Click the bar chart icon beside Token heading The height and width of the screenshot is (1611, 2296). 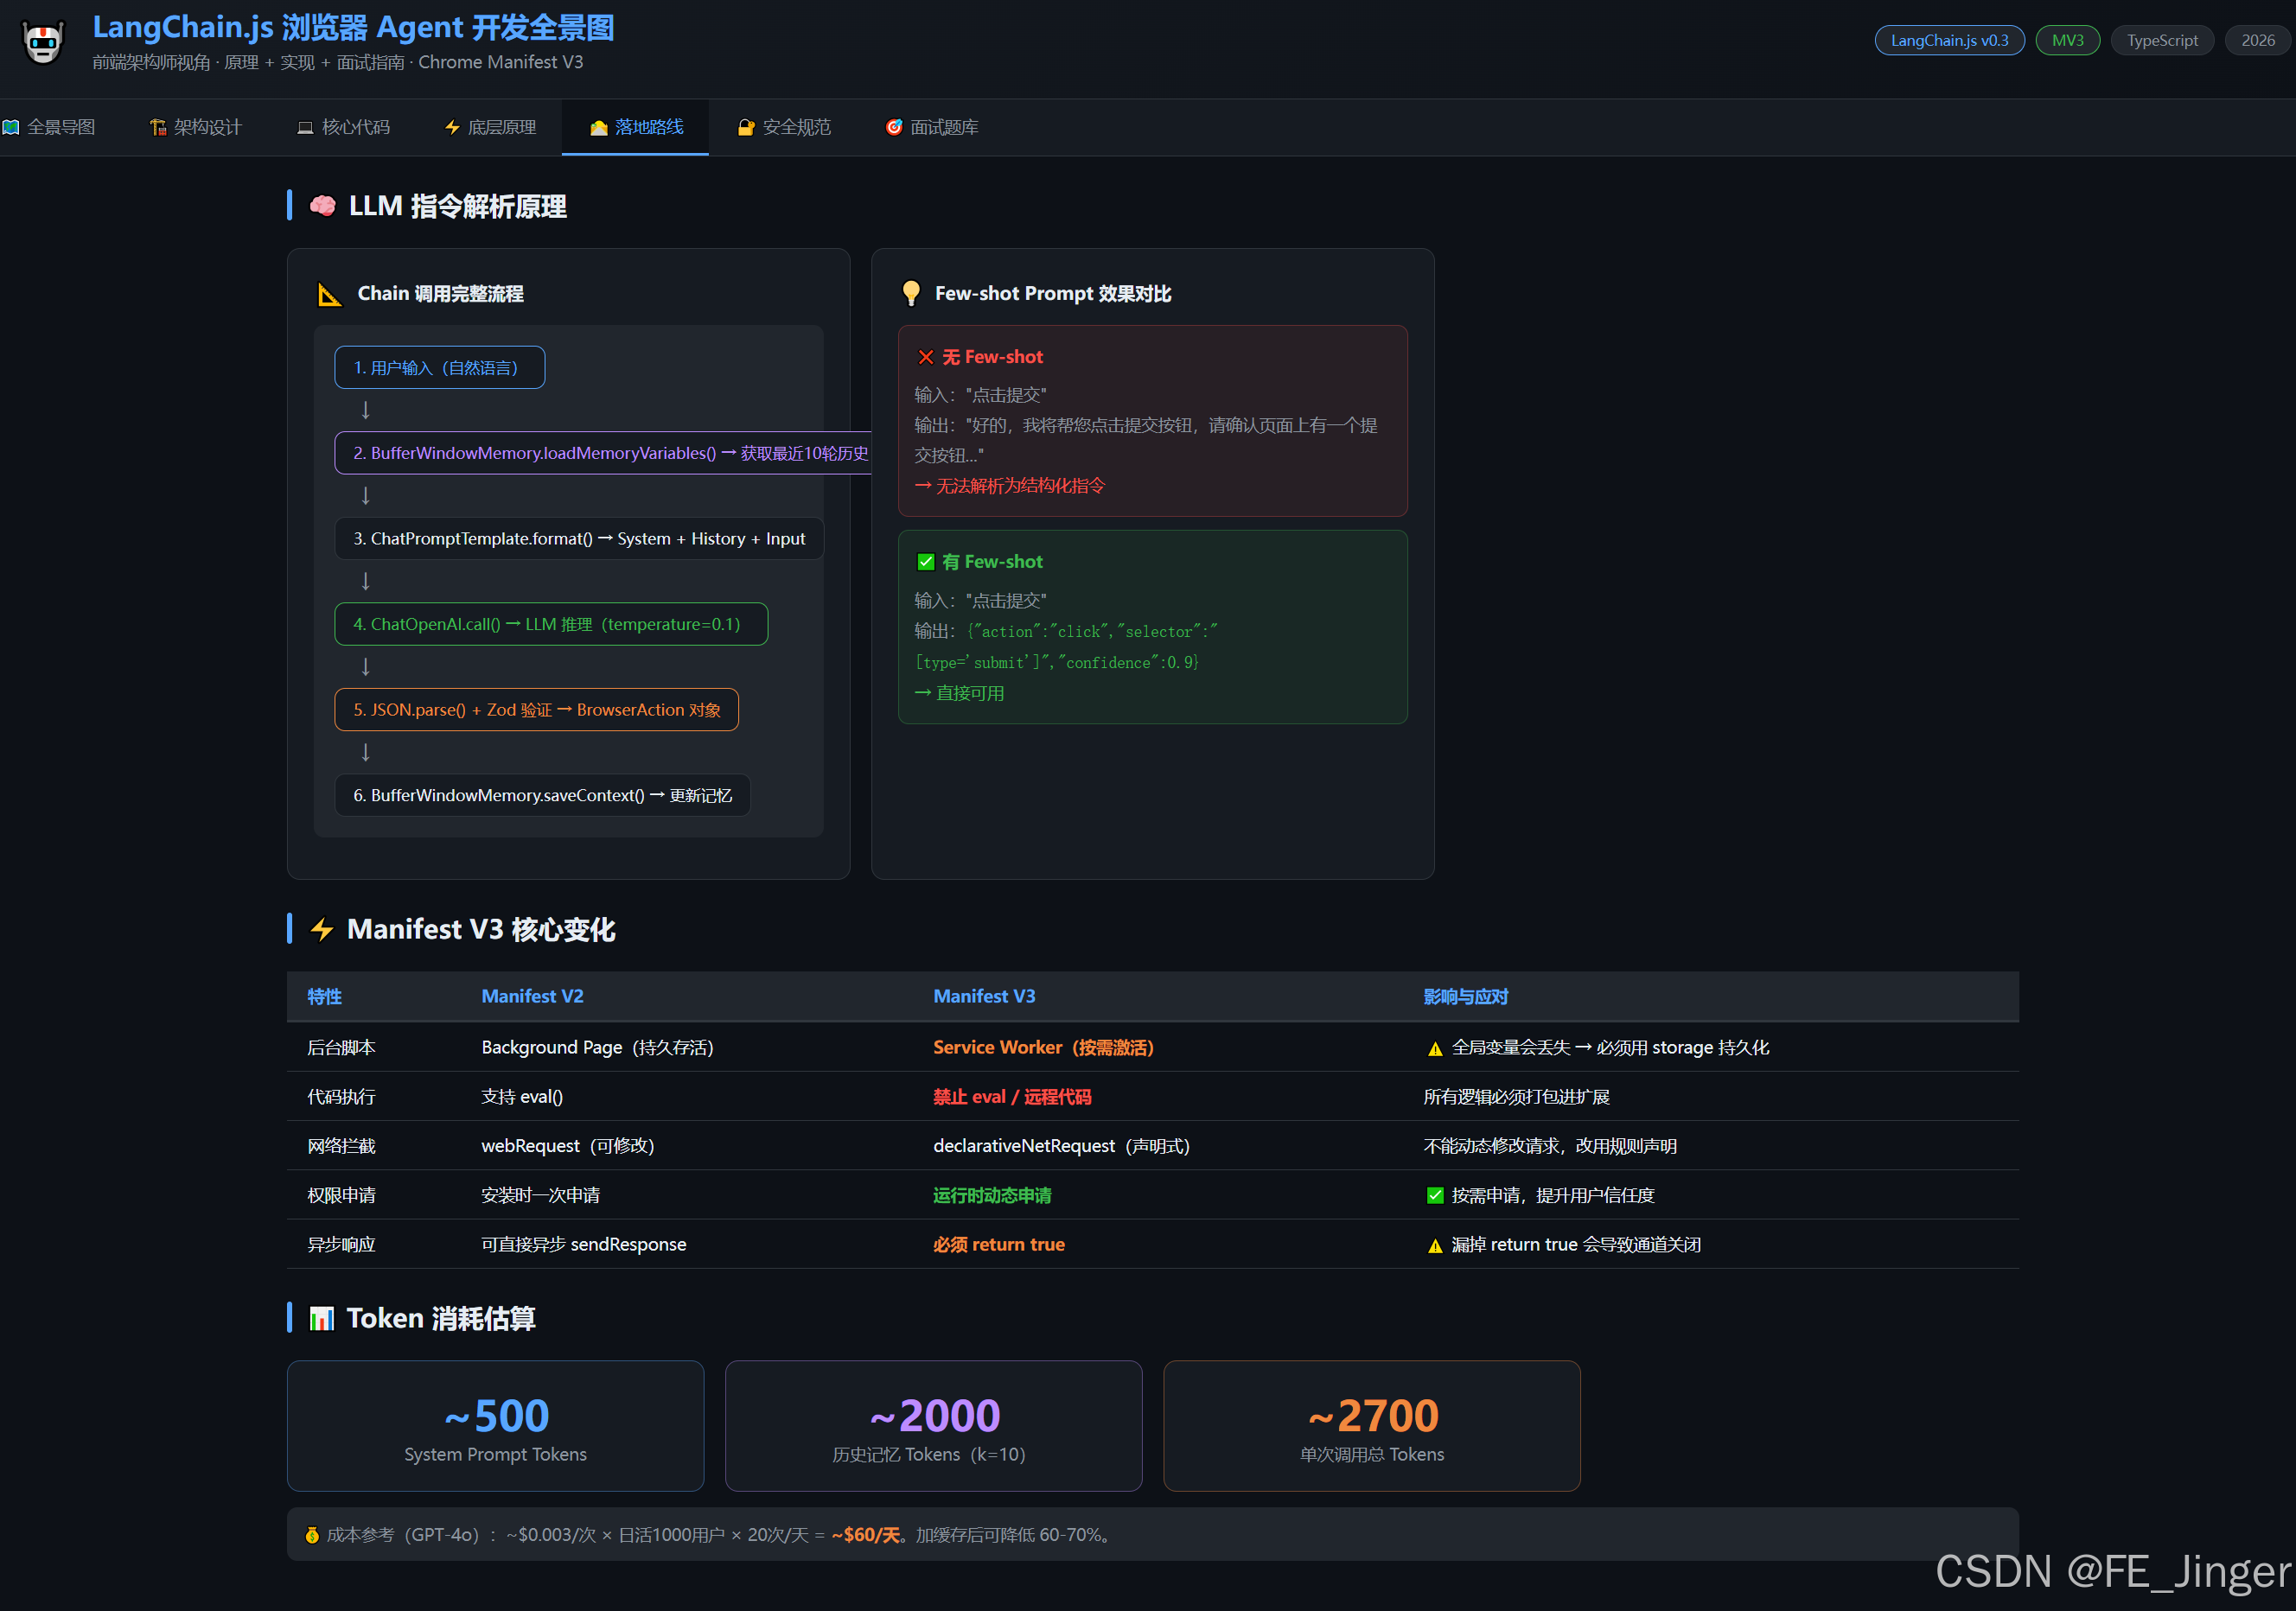(x=321, y=1318)
